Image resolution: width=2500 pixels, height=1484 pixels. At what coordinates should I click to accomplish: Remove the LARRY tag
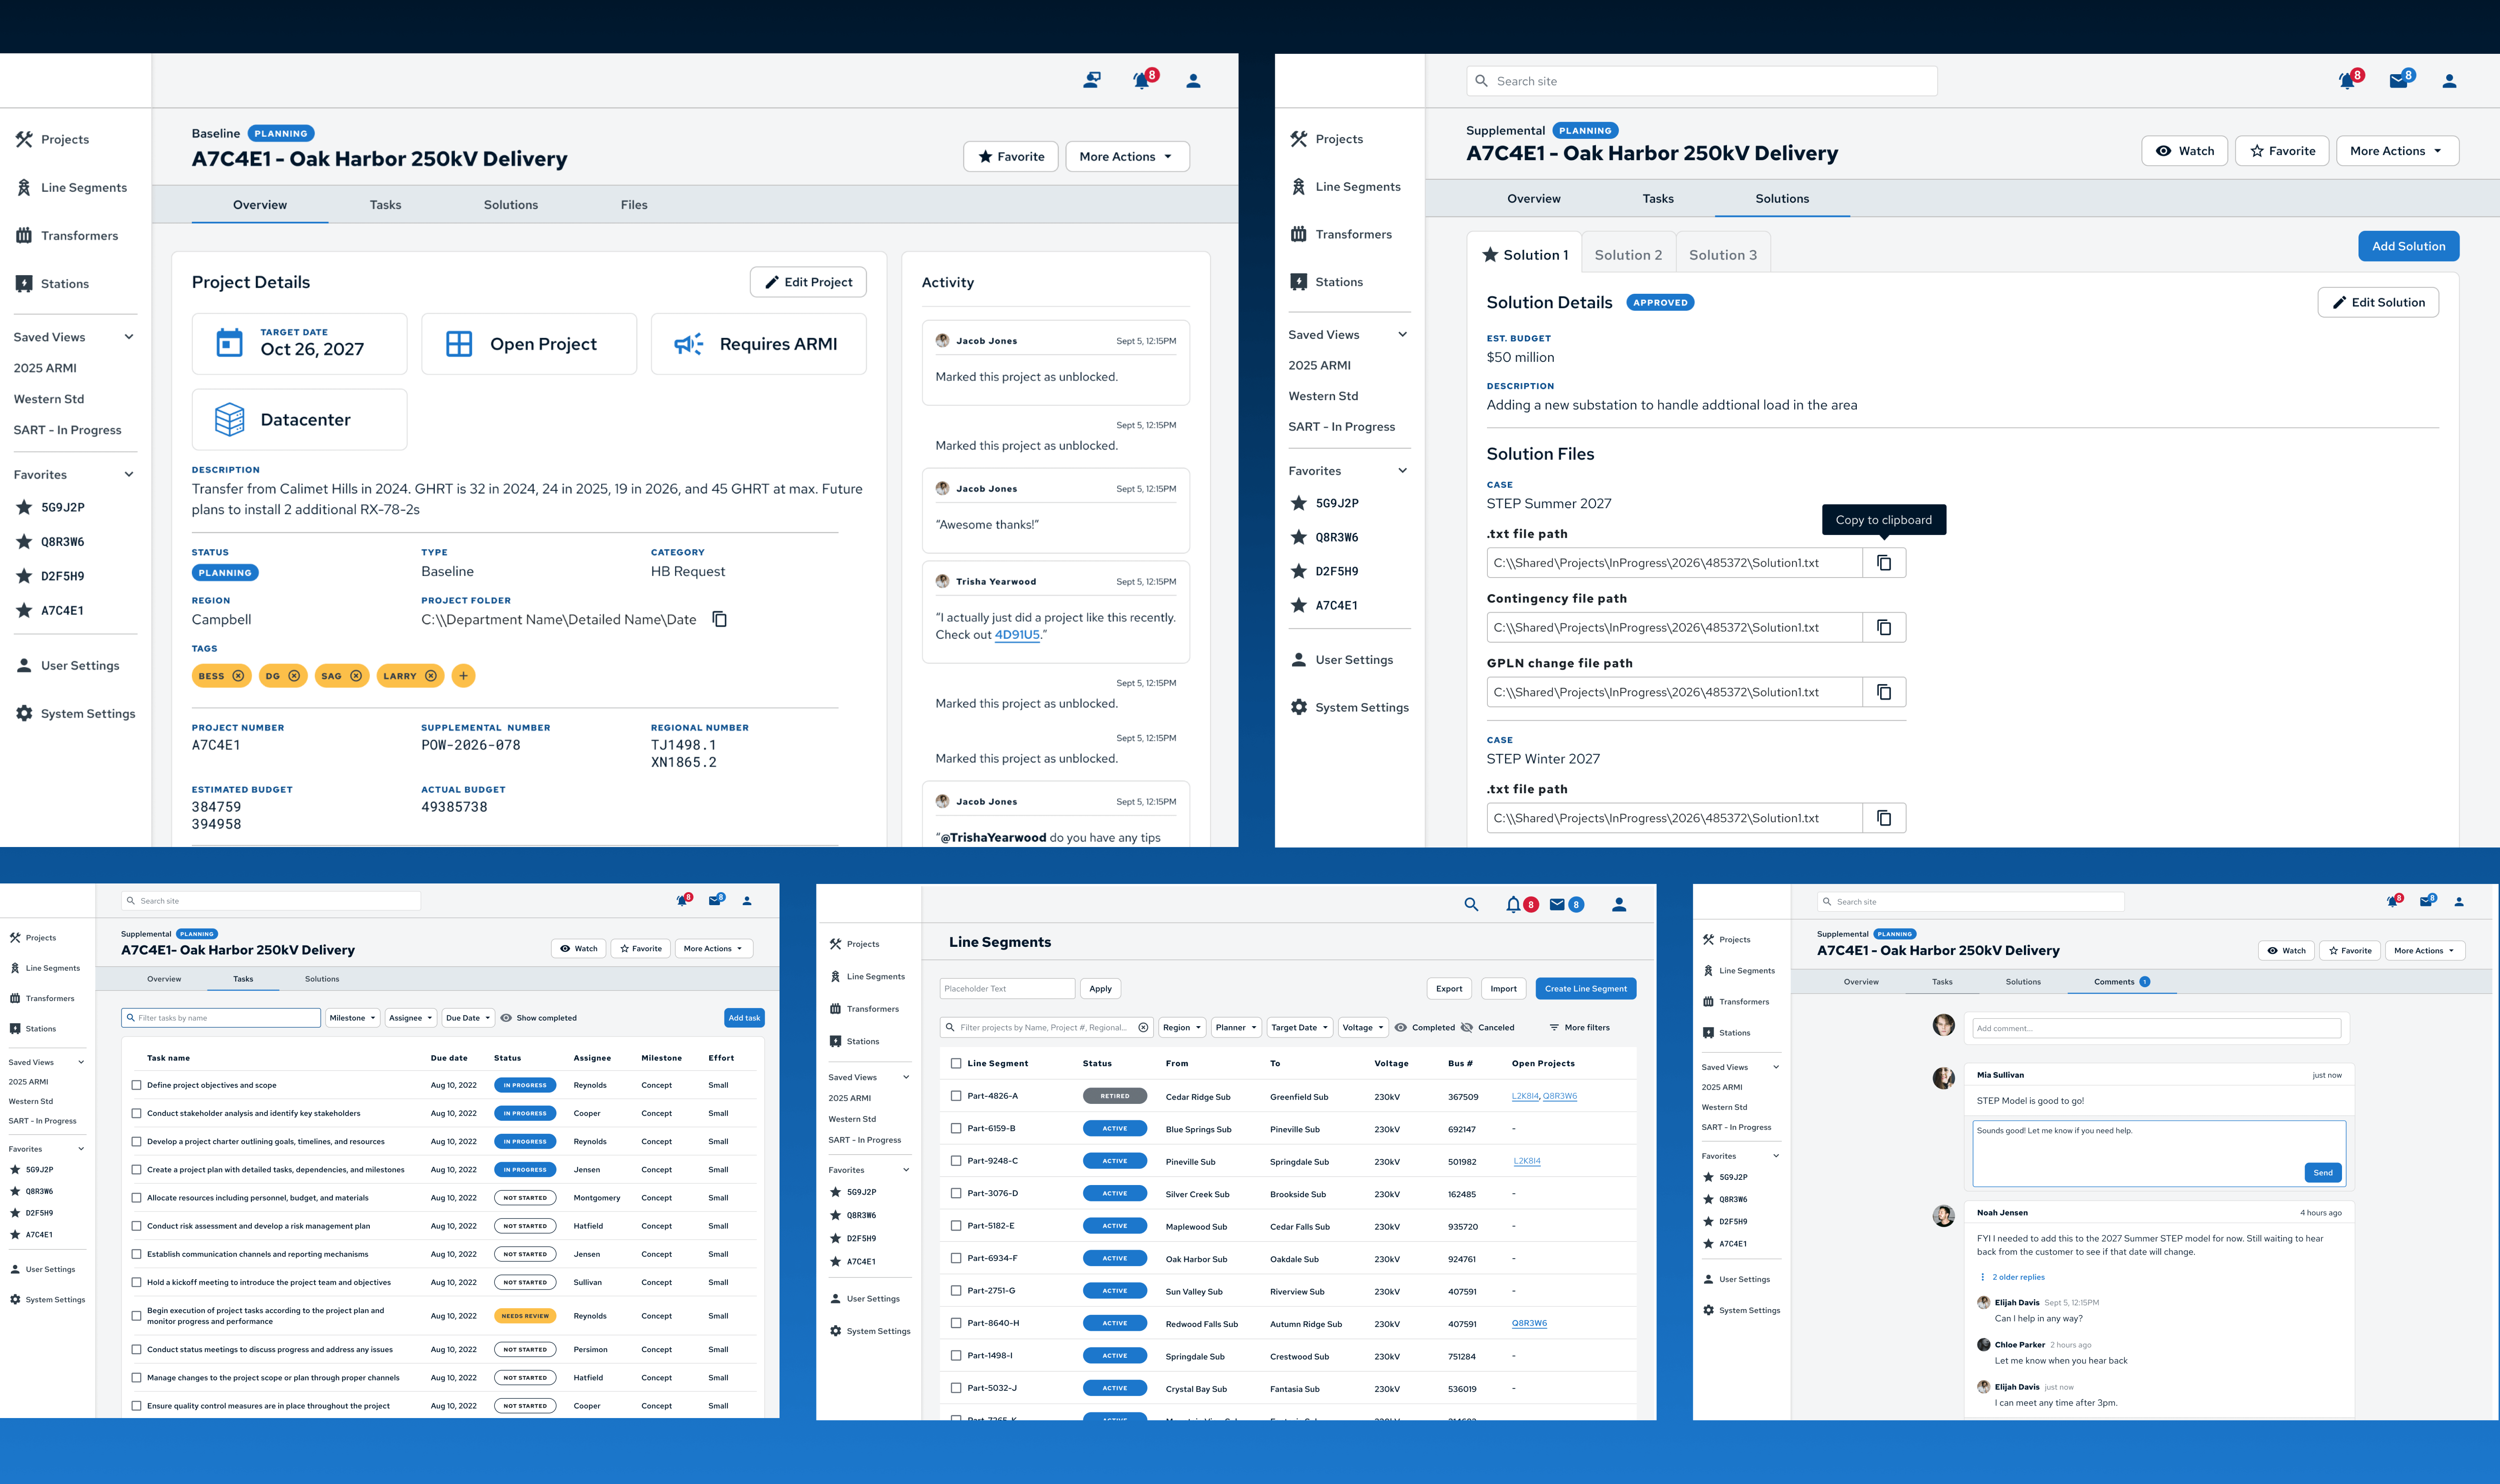[x=431, y=676]
